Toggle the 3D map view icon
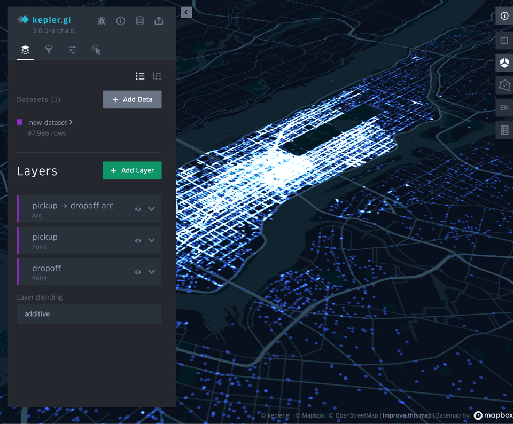The width and height of the screenshot is (513, 424). [504, 63]
